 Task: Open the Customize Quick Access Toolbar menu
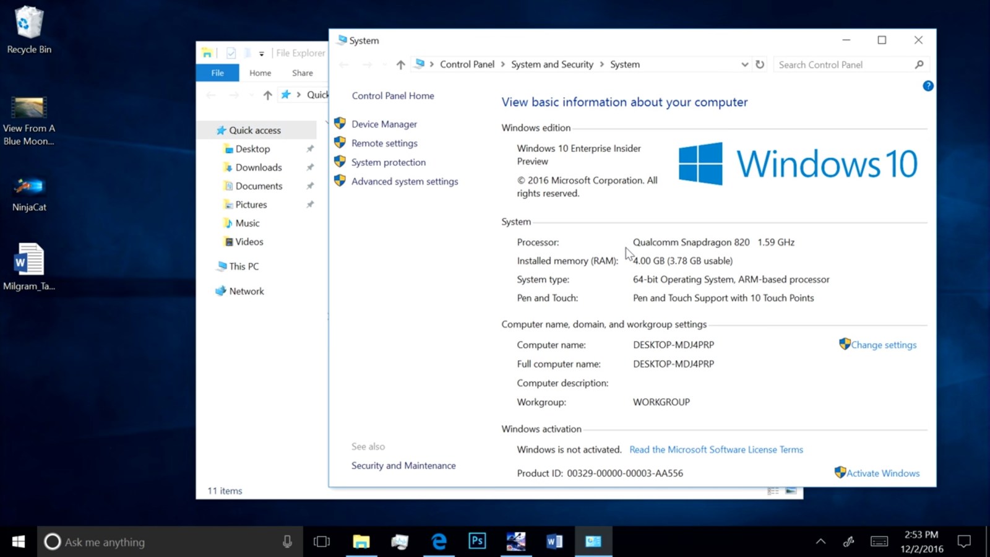[263, 53]
